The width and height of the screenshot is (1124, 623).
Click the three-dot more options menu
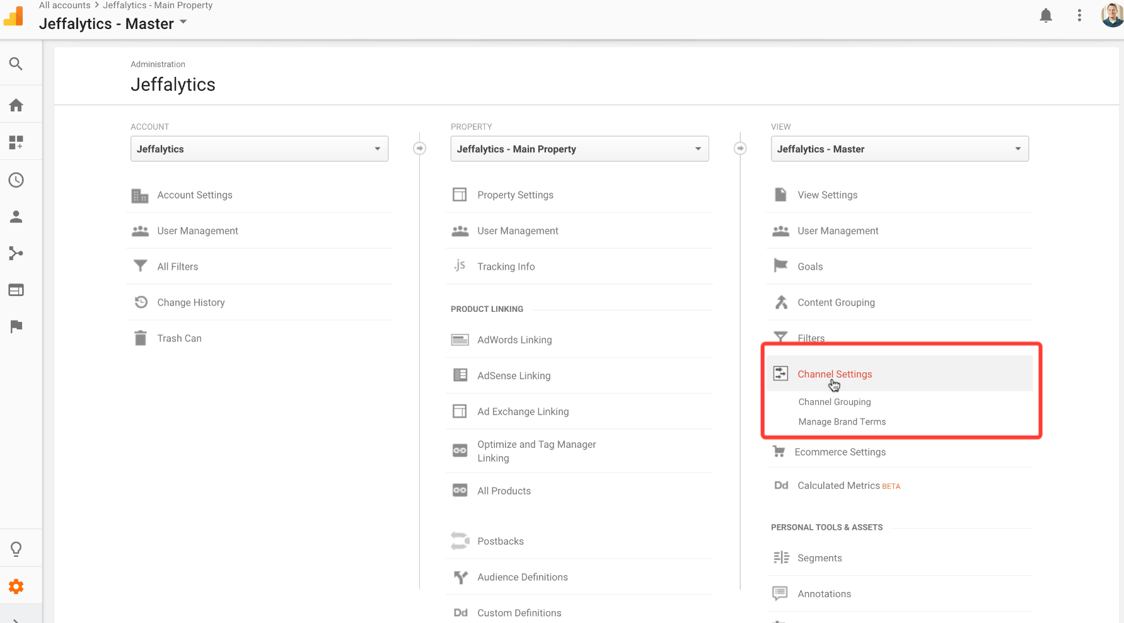point(1079,16)
